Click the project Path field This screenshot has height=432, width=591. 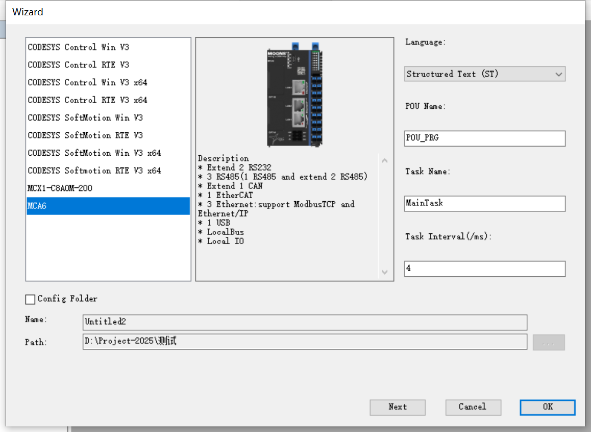pyautogui.click(x=305, y=342)
